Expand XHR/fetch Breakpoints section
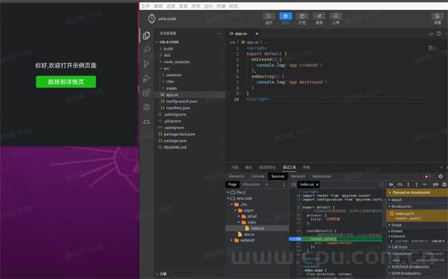The width and height of the screenshot is (448, 279). click(417, 267)
